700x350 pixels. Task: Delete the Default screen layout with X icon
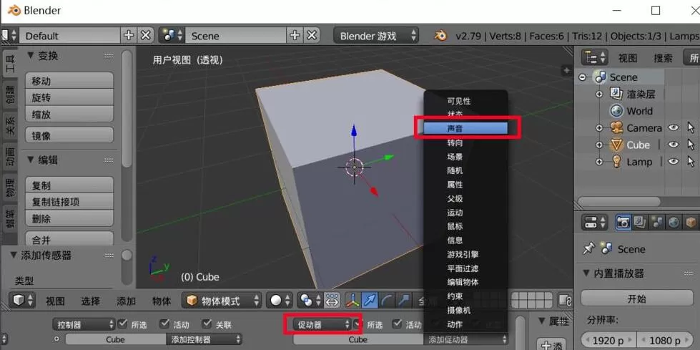pyautogui.click(x=145, y=36)
